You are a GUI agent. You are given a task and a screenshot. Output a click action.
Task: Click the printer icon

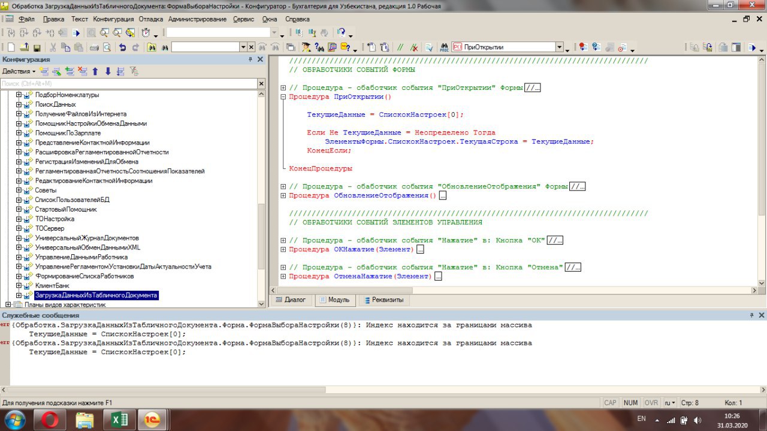pyautogui.click(x=94, y=47)
